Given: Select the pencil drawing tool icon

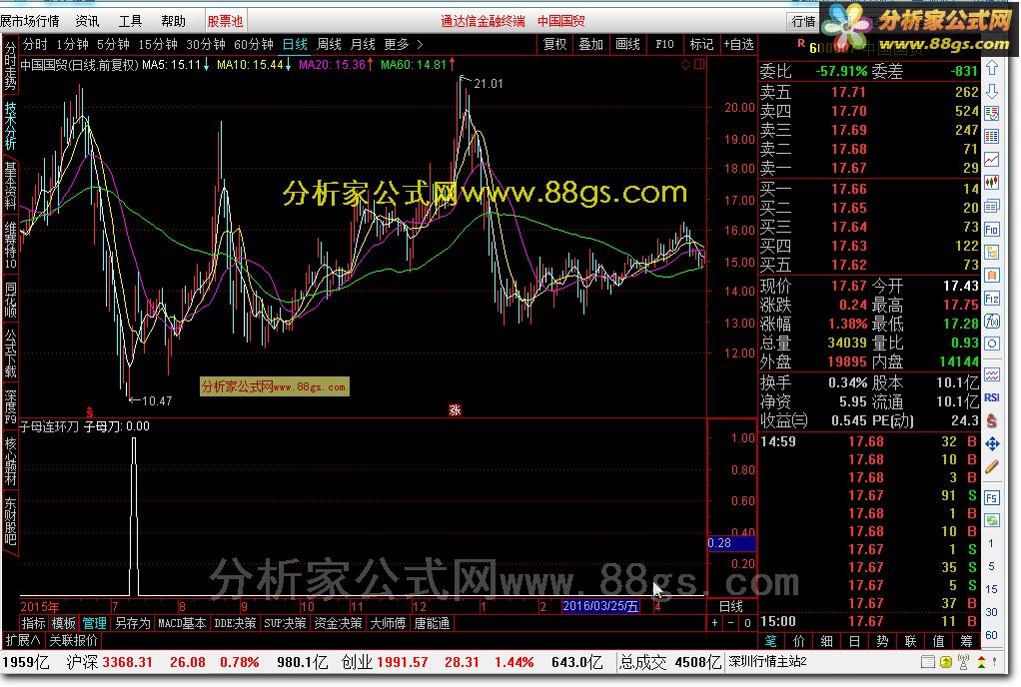Looking at the screenshot, I should [x=992, y=466].
